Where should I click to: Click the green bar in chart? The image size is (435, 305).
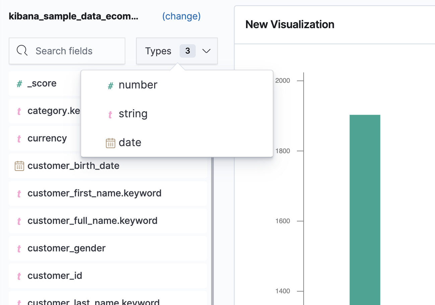pos(365,208)
